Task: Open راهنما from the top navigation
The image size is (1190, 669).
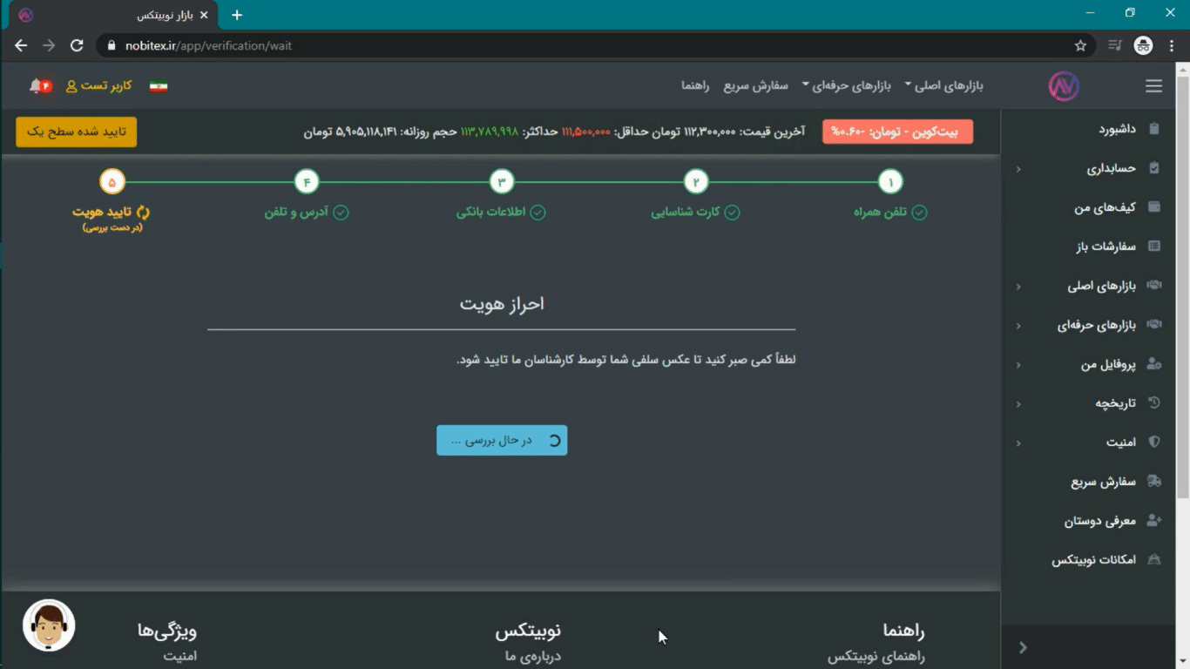Action: (x=694, y=85)
